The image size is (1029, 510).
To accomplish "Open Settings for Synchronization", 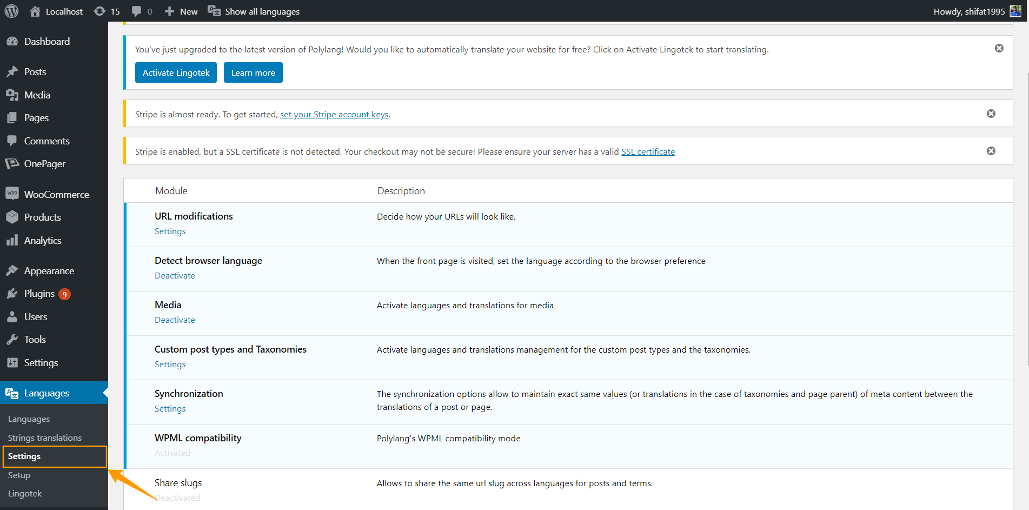I will 170,409.
